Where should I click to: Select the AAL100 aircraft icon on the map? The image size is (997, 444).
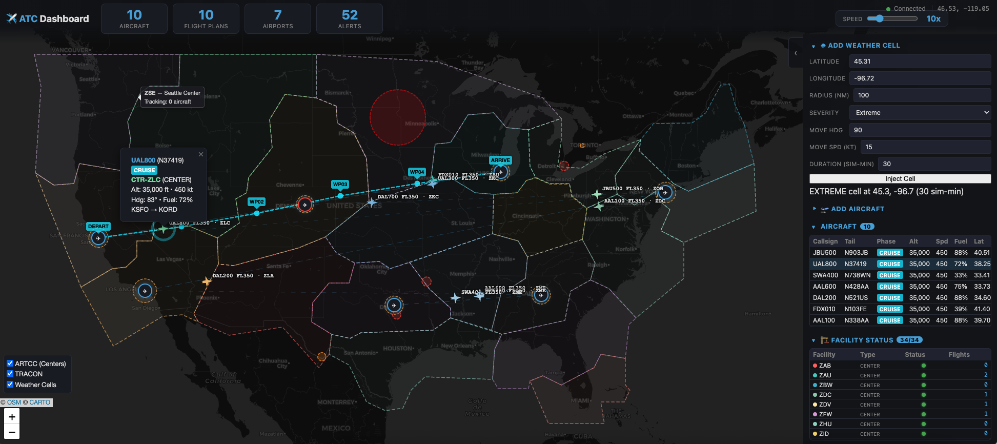click(598, 206)
